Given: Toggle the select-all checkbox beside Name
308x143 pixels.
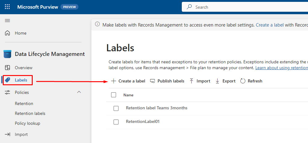Looking at the screenshot, I should coord(114,95).
